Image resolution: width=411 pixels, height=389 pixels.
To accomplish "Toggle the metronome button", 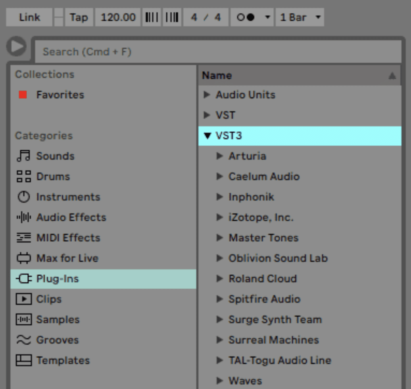I will (246, 17).
